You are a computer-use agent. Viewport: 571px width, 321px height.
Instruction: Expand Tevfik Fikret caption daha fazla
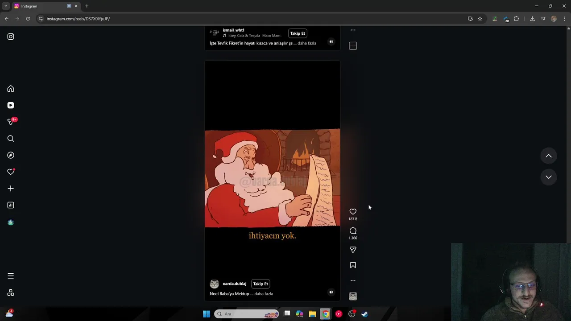(x=307, y=43)
